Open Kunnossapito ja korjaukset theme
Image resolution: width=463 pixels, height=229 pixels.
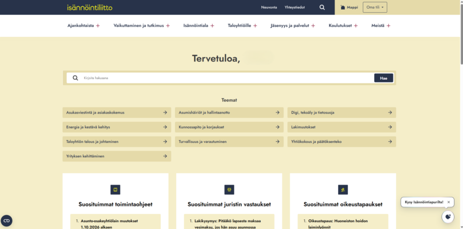click(x=229, y=127)
